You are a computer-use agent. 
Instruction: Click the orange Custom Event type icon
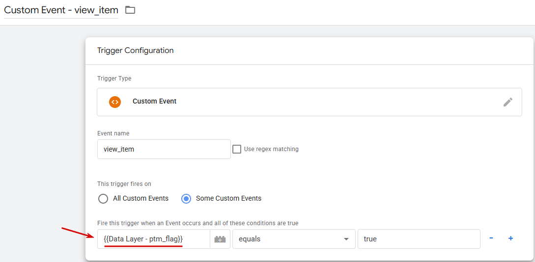(x=115, y=102)
